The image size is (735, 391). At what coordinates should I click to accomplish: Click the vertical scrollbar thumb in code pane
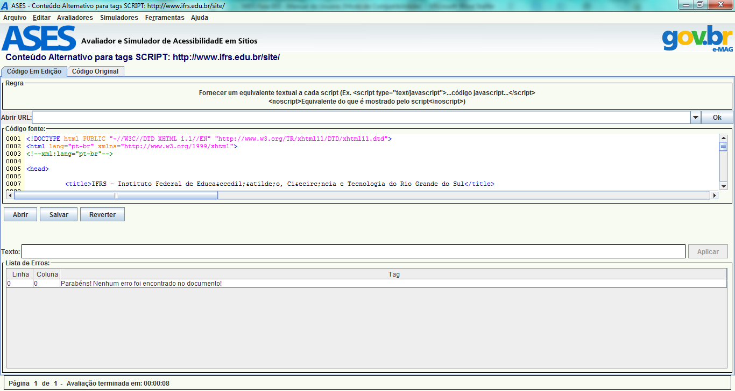point(723,147)
